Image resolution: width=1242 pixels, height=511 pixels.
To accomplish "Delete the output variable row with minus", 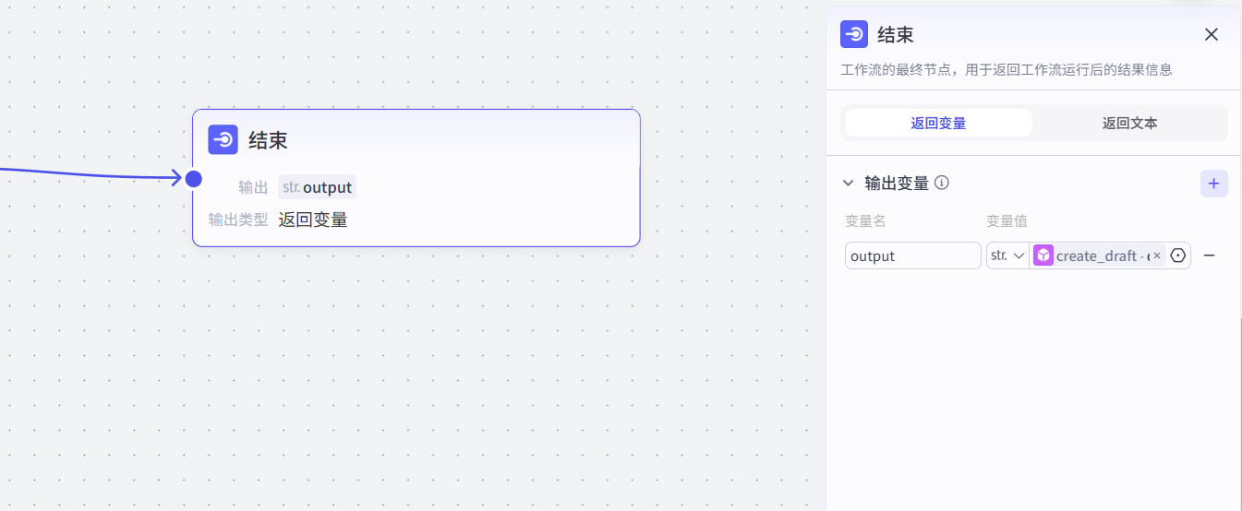I will [x=1209, y=255].
